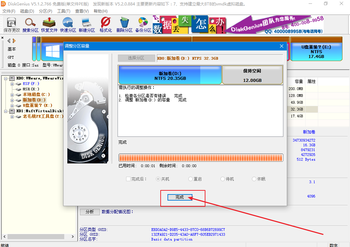Click the 32.3GB capacity cell
The width and height of the screenshot is (350, 247).
(296, 110)
